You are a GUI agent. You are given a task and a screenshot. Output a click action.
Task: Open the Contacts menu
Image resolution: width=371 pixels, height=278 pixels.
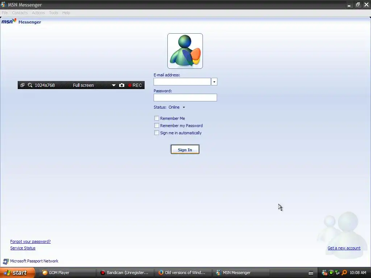click(x=20, y=13)
